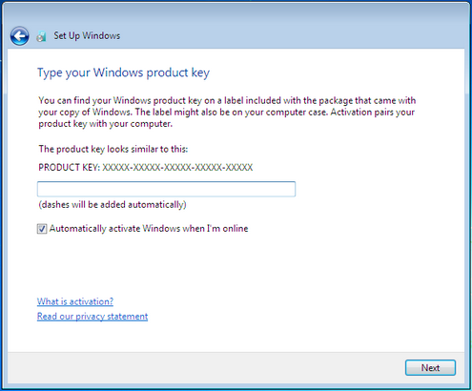Screen dimensions: 472x391
Task: Click the Set Up Windows wizard icon
Action: (41, 36)
